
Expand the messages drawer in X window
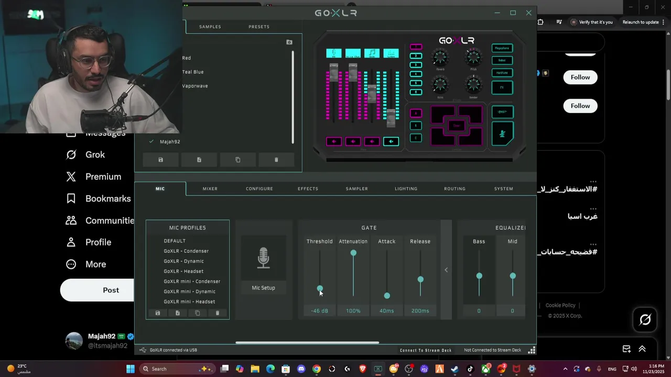[x=642, y=349]
